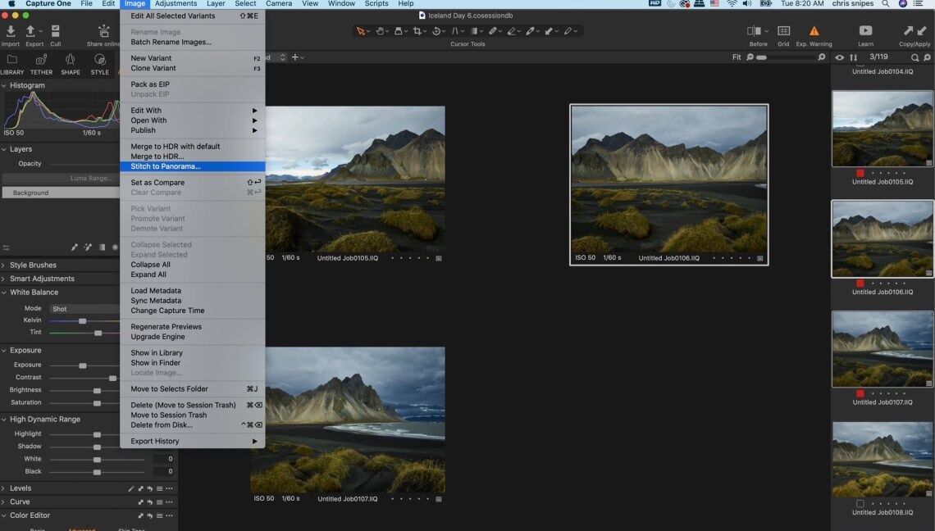Switch viewer to Grid view
This screenshot has width=935, height=531.
(x=783, y=31)
